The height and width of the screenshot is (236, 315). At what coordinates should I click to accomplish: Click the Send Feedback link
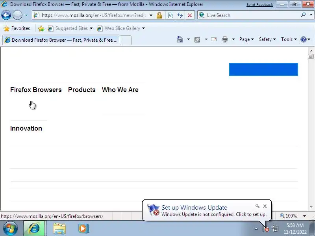tap(259, 5)
